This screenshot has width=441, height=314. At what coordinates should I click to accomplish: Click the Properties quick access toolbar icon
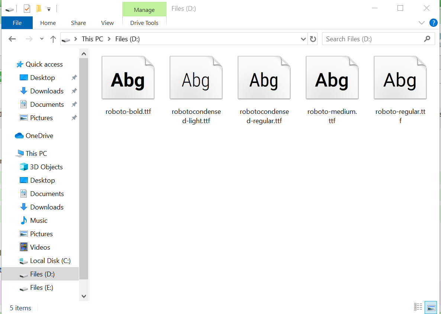point(27,9)
